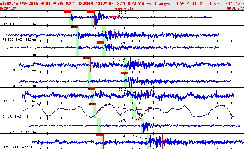
Task: Click the '09:30' time tick on PB B204 EH1 trace
Action: coord(123,43)
